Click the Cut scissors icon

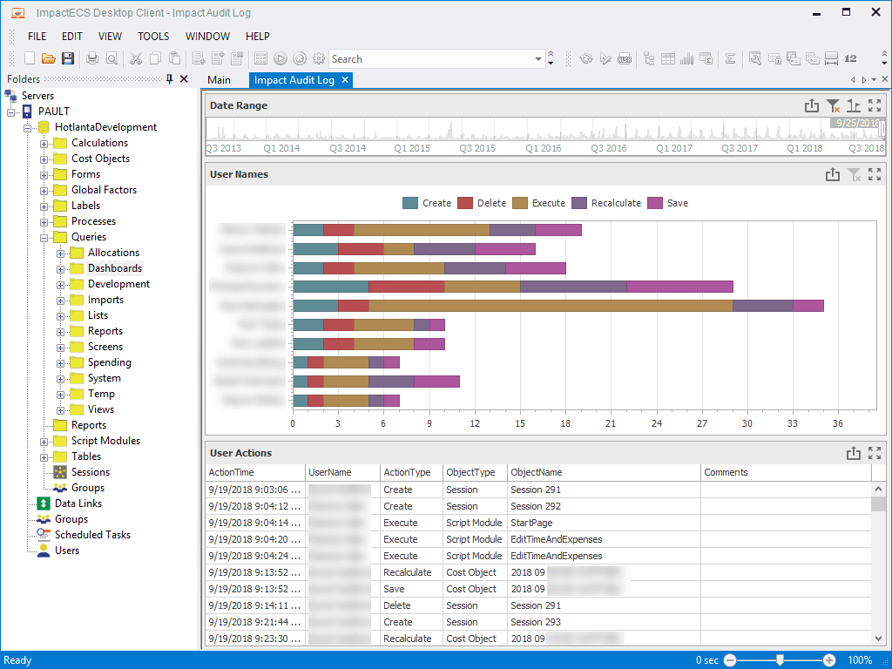point(135,58)
